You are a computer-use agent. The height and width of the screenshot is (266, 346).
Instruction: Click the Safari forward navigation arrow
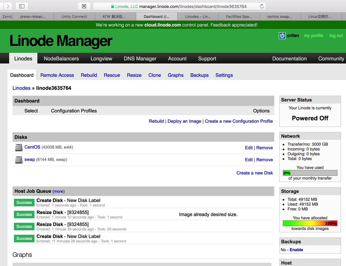(x=8, y=6)
